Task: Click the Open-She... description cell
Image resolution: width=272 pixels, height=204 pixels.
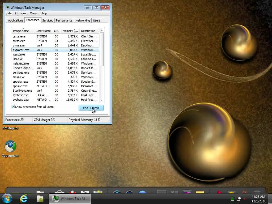Action: [89, 91]
